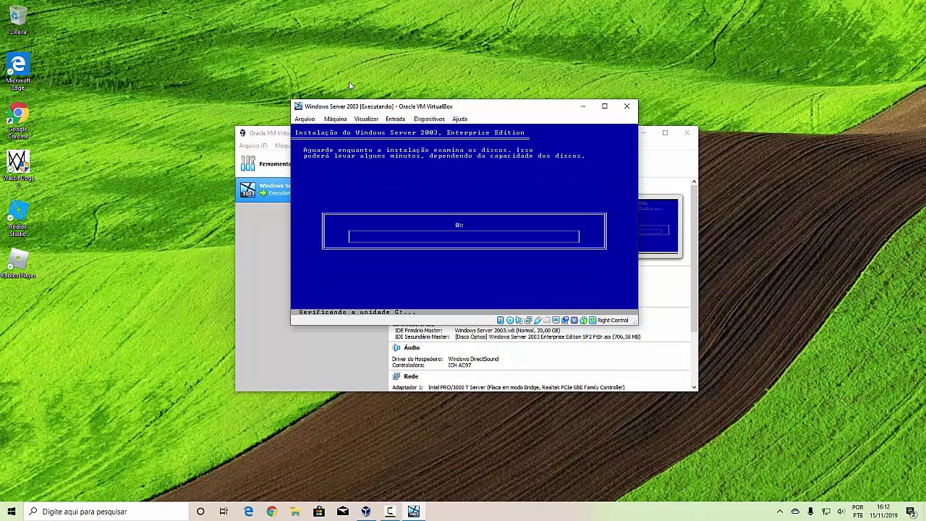Viewport: 926px width, 521px height.
Task: Select Windows Server 2003 VM in Manager list
Action: (x=265, y=190)
